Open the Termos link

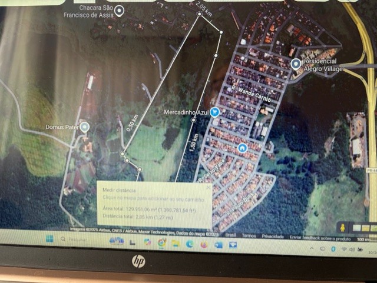249,235
